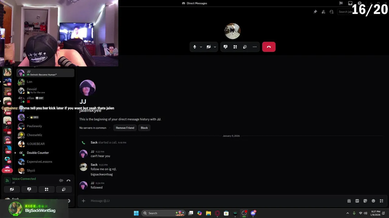Open camera options dropdown arrow

pos(215,47)
